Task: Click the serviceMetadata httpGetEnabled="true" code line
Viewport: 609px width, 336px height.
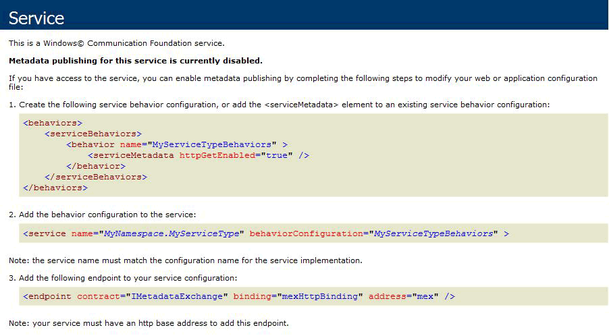Action: point(198,156)
